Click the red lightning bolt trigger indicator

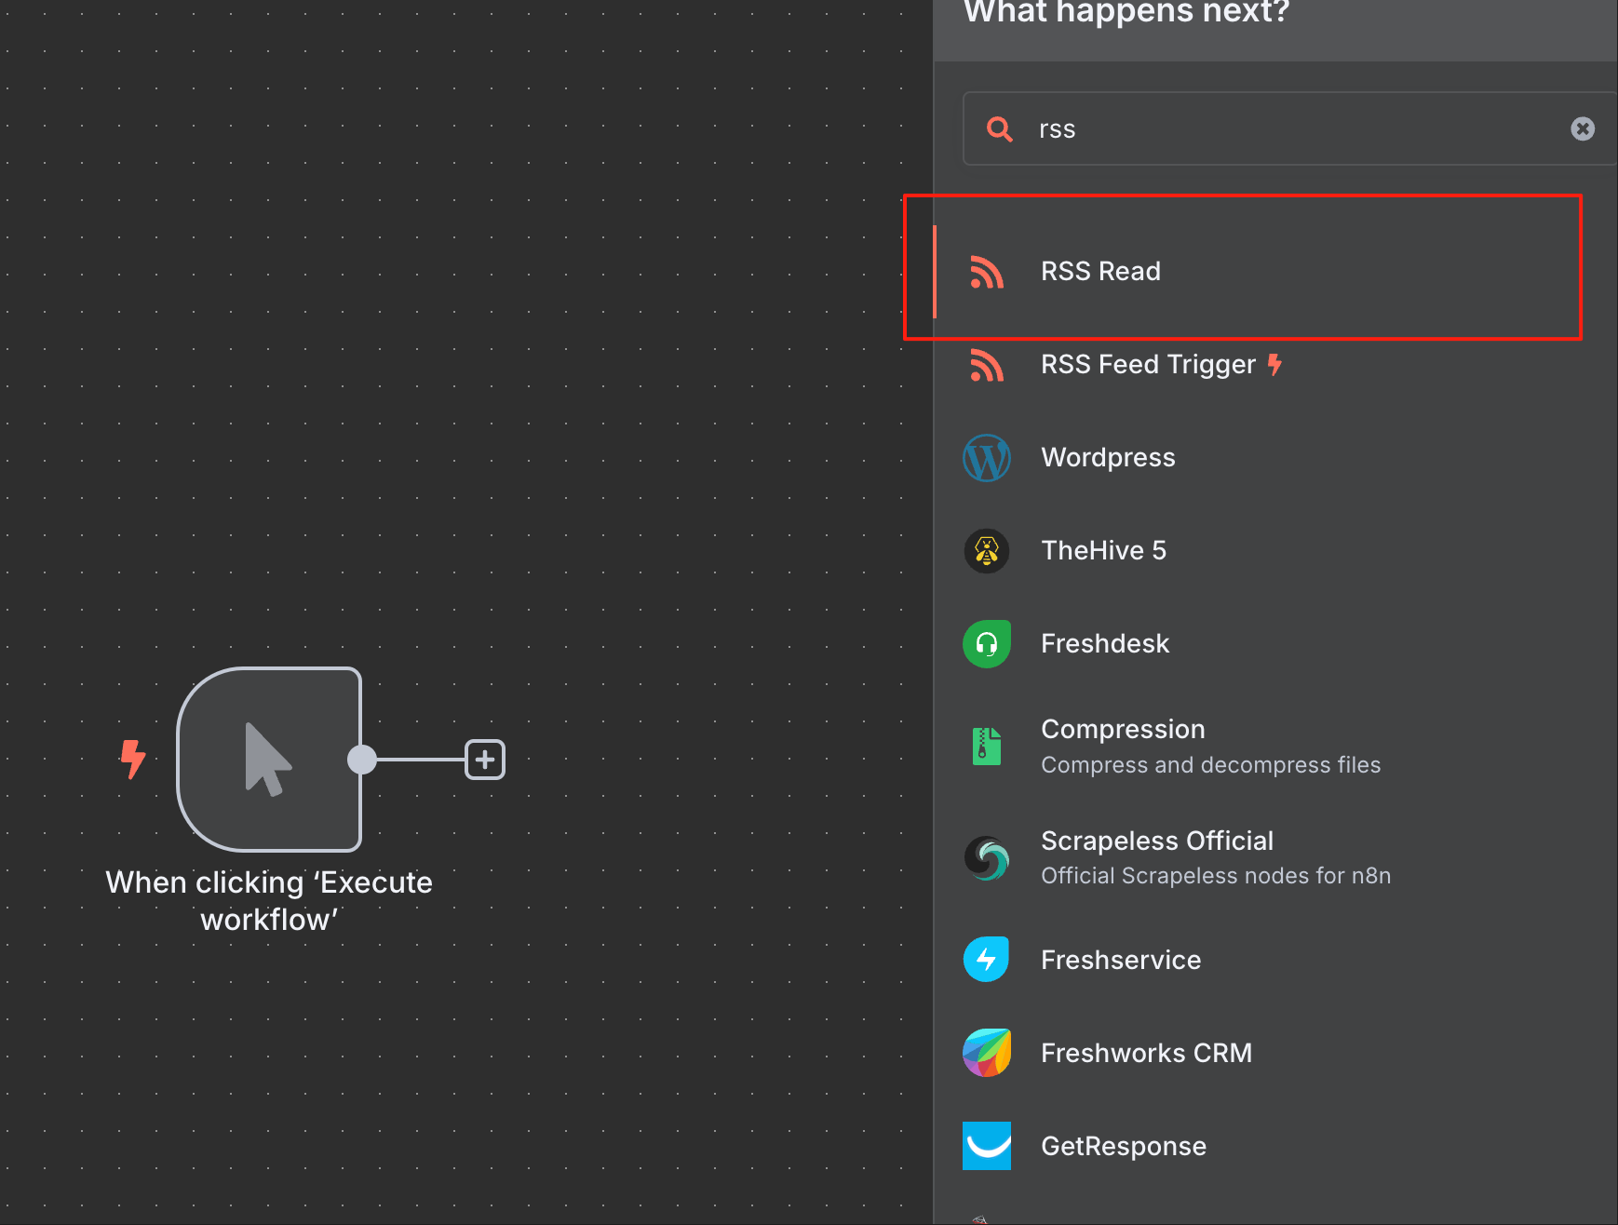point(133,760)
